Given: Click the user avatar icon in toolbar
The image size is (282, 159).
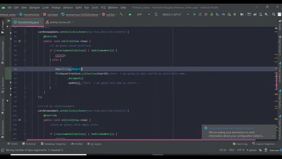Looking at the screenshot, I should 279,15.
